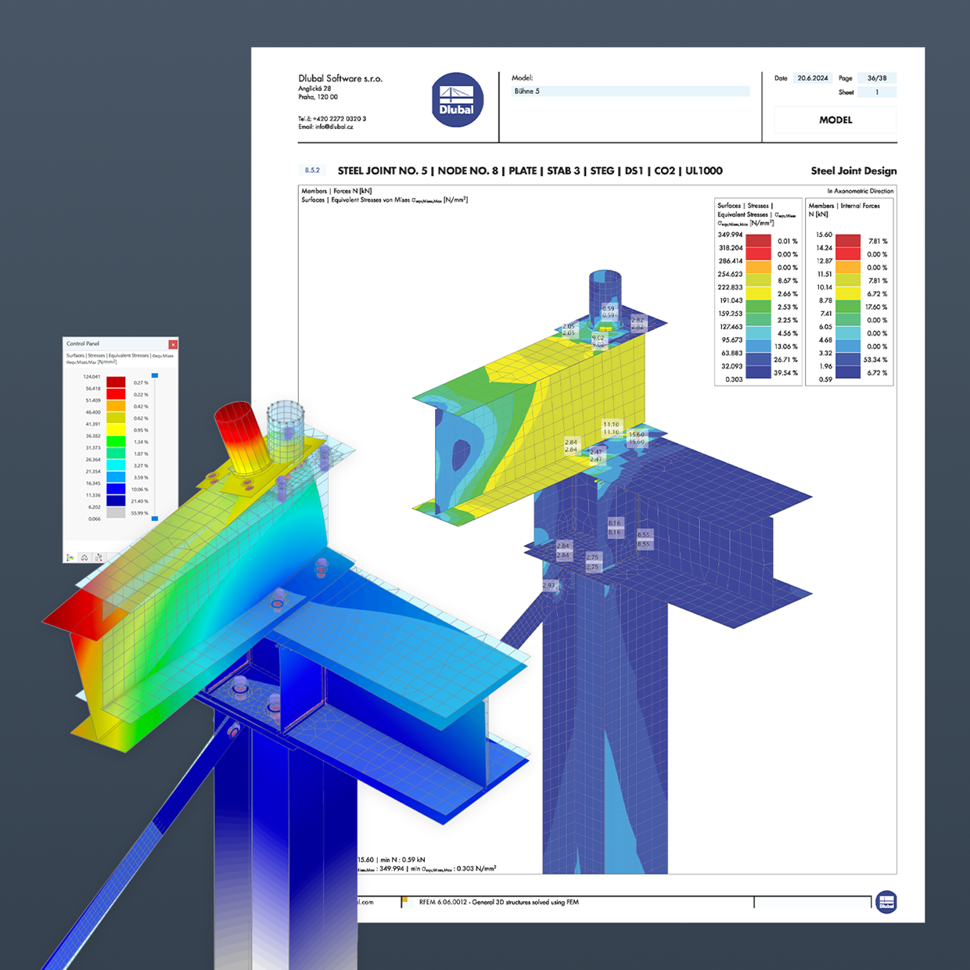This screenshot has width=970, height=970.
Task: Select the gray 55.99 % legend swatch
Action: coord(116,512)
